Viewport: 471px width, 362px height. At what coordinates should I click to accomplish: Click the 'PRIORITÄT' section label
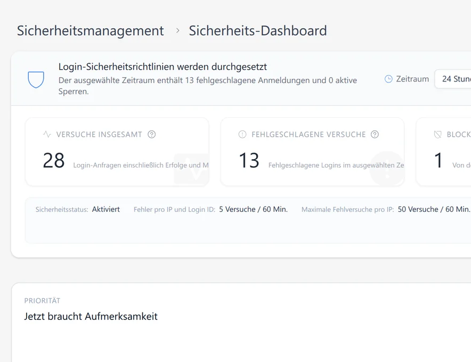tap(42, 301)
